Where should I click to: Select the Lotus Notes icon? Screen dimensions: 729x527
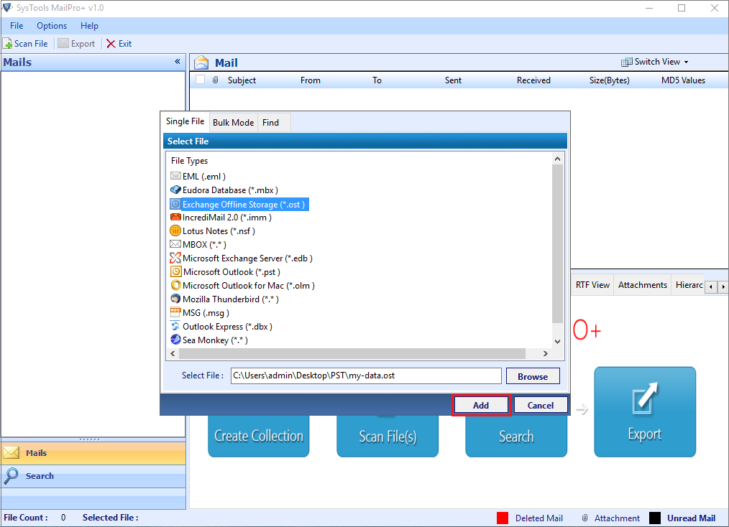coord(175,230)
